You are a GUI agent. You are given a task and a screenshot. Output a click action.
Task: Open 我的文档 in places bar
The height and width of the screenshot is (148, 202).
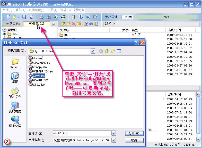point(15,92)
